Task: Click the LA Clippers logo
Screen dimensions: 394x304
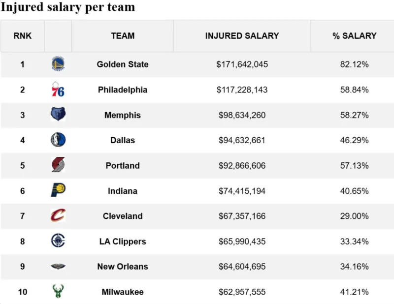Action: (58, 241)
